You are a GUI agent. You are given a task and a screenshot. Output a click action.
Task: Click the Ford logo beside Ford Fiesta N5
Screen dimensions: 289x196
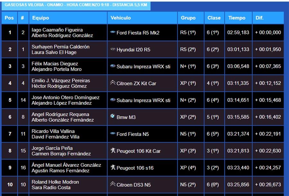point(113,134)
